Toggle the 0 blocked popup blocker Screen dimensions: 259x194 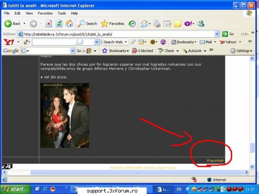[142, 51]
